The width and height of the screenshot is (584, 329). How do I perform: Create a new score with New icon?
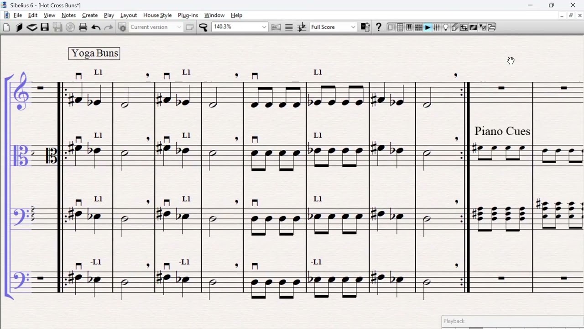click(6, 27)
